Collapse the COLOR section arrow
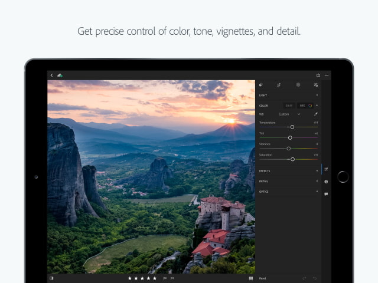The width and height of the screenshot is (378, 283). click(317, 106)
